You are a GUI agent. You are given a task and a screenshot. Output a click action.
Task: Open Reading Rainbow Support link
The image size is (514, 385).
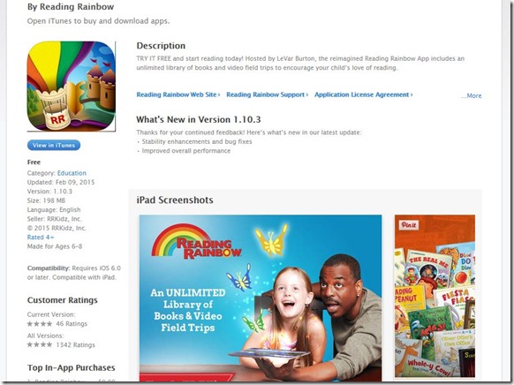268,94
